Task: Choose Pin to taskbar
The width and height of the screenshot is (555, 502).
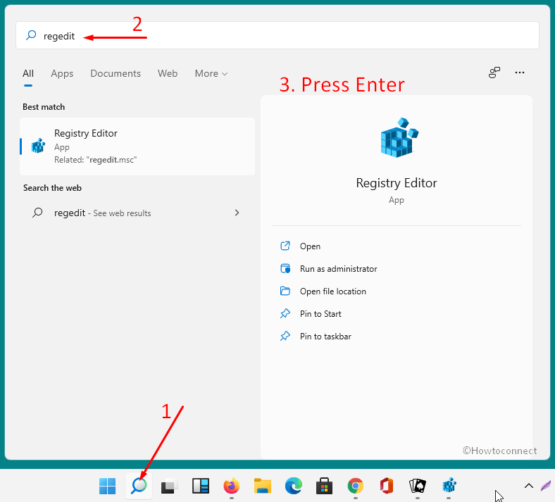Action: coord(325,337)
